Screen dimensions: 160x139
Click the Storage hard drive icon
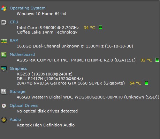coord(4,92)
